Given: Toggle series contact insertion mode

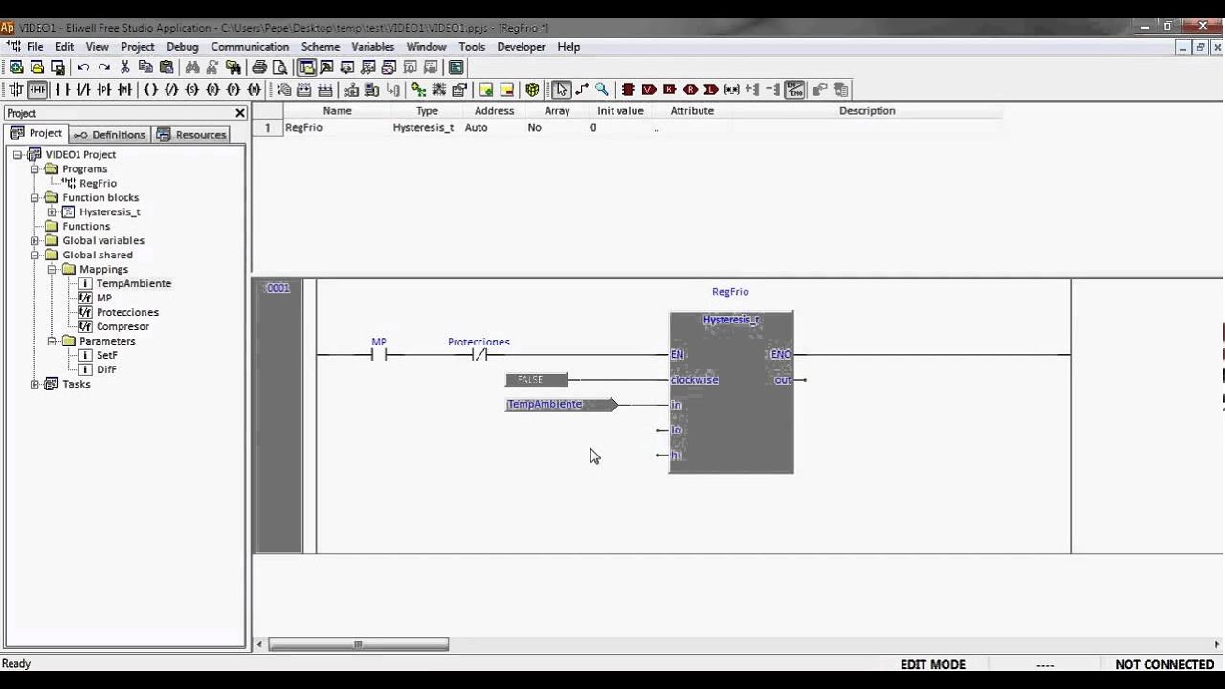Looking at the screenshot, I should [37, 89].
